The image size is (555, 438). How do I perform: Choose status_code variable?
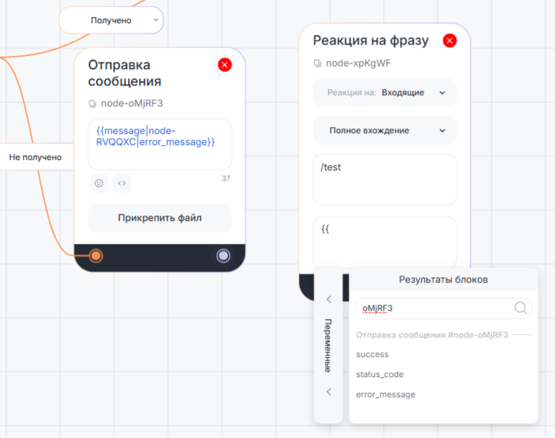[x=379, y=375]
